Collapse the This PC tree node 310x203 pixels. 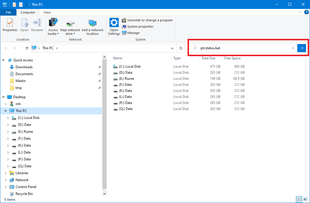(x=5, y=111)
